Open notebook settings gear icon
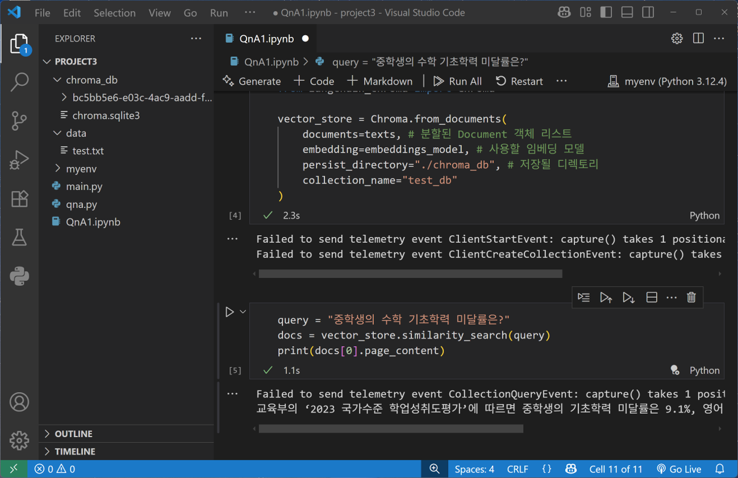This screenshot has width=738, height=478. point(677,39)
